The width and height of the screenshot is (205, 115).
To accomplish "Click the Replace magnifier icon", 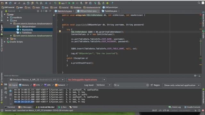I will pos(41,3).
